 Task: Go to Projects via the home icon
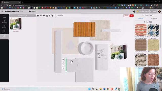click(x=33, y=12)
